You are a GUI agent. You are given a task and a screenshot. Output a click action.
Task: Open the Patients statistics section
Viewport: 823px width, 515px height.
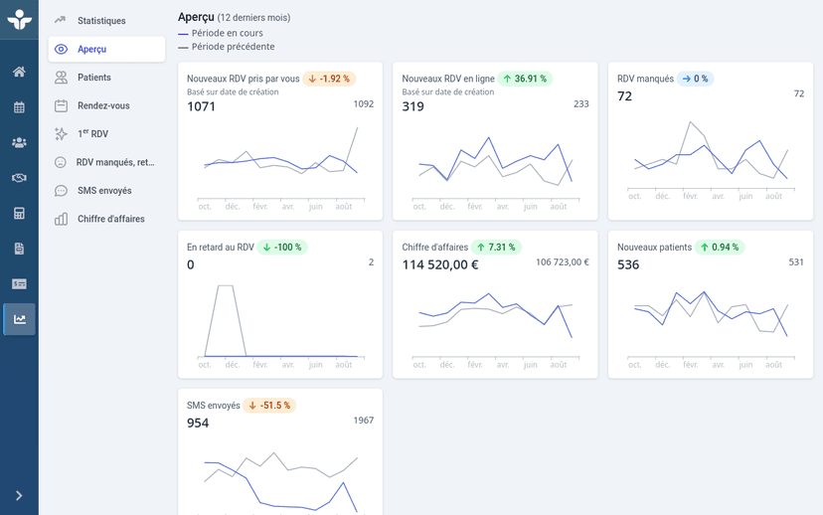[x=106, y=78]
